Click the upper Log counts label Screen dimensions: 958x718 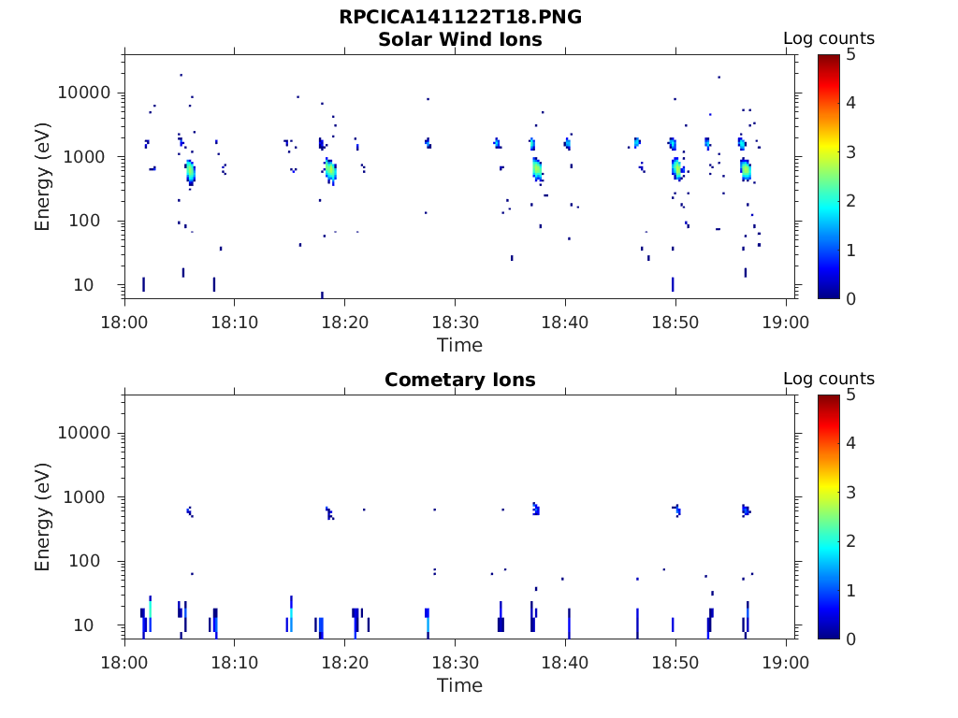[829, 38]
